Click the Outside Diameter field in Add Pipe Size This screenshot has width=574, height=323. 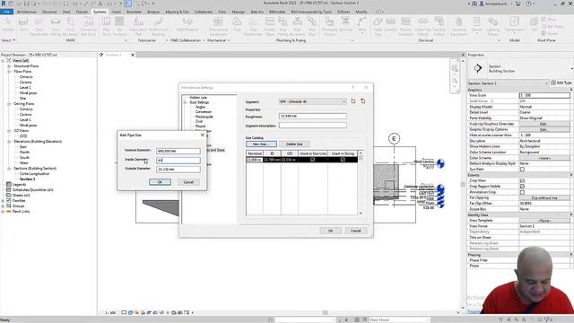pyautogui.click(x=178, y=170)
